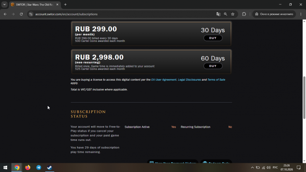
Task: Bookmark this page with the star icon
Action: pyautogui.click(x=233, y=14)
